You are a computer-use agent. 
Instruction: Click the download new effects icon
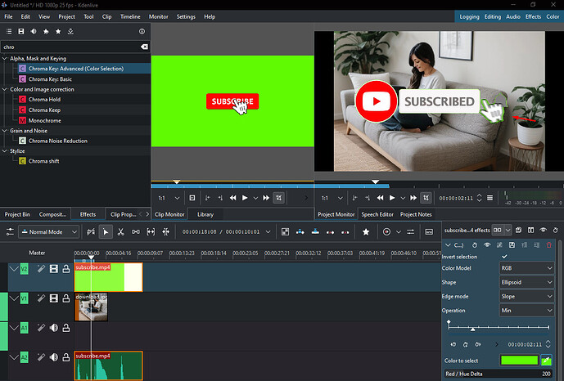click(x=70, y=32)
